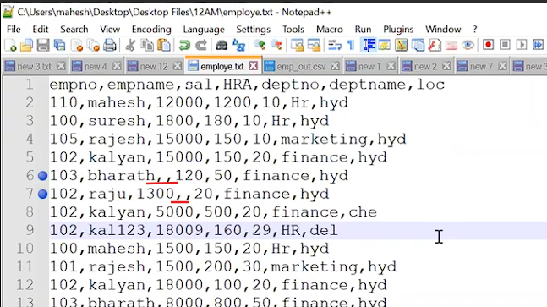Open the Plugins menu
Image resolution: width=547 pixels, height=307 pixels.
398,30
